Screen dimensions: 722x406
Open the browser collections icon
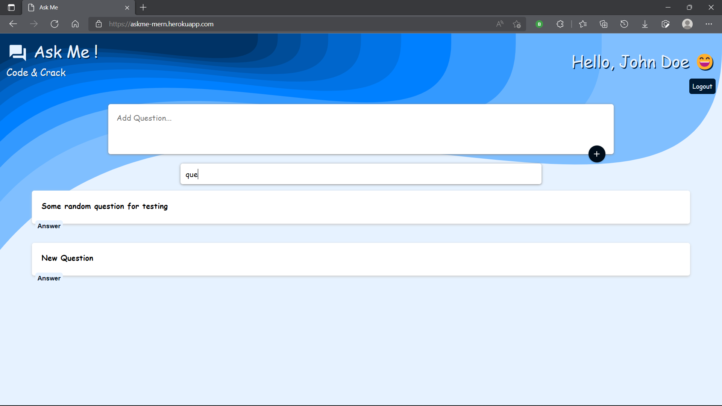[604, 24]
